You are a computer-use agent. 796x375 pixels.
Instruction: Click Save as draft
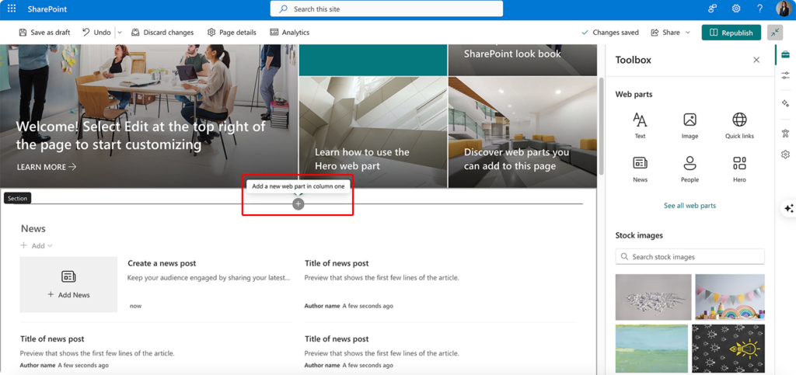tap(44, 33)
